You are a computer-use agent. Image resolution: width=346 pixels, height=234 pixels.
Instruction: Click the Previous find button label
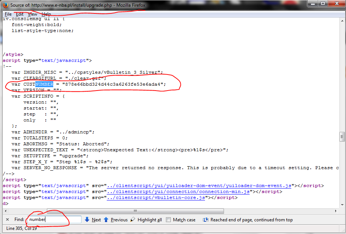coord(119,220)
